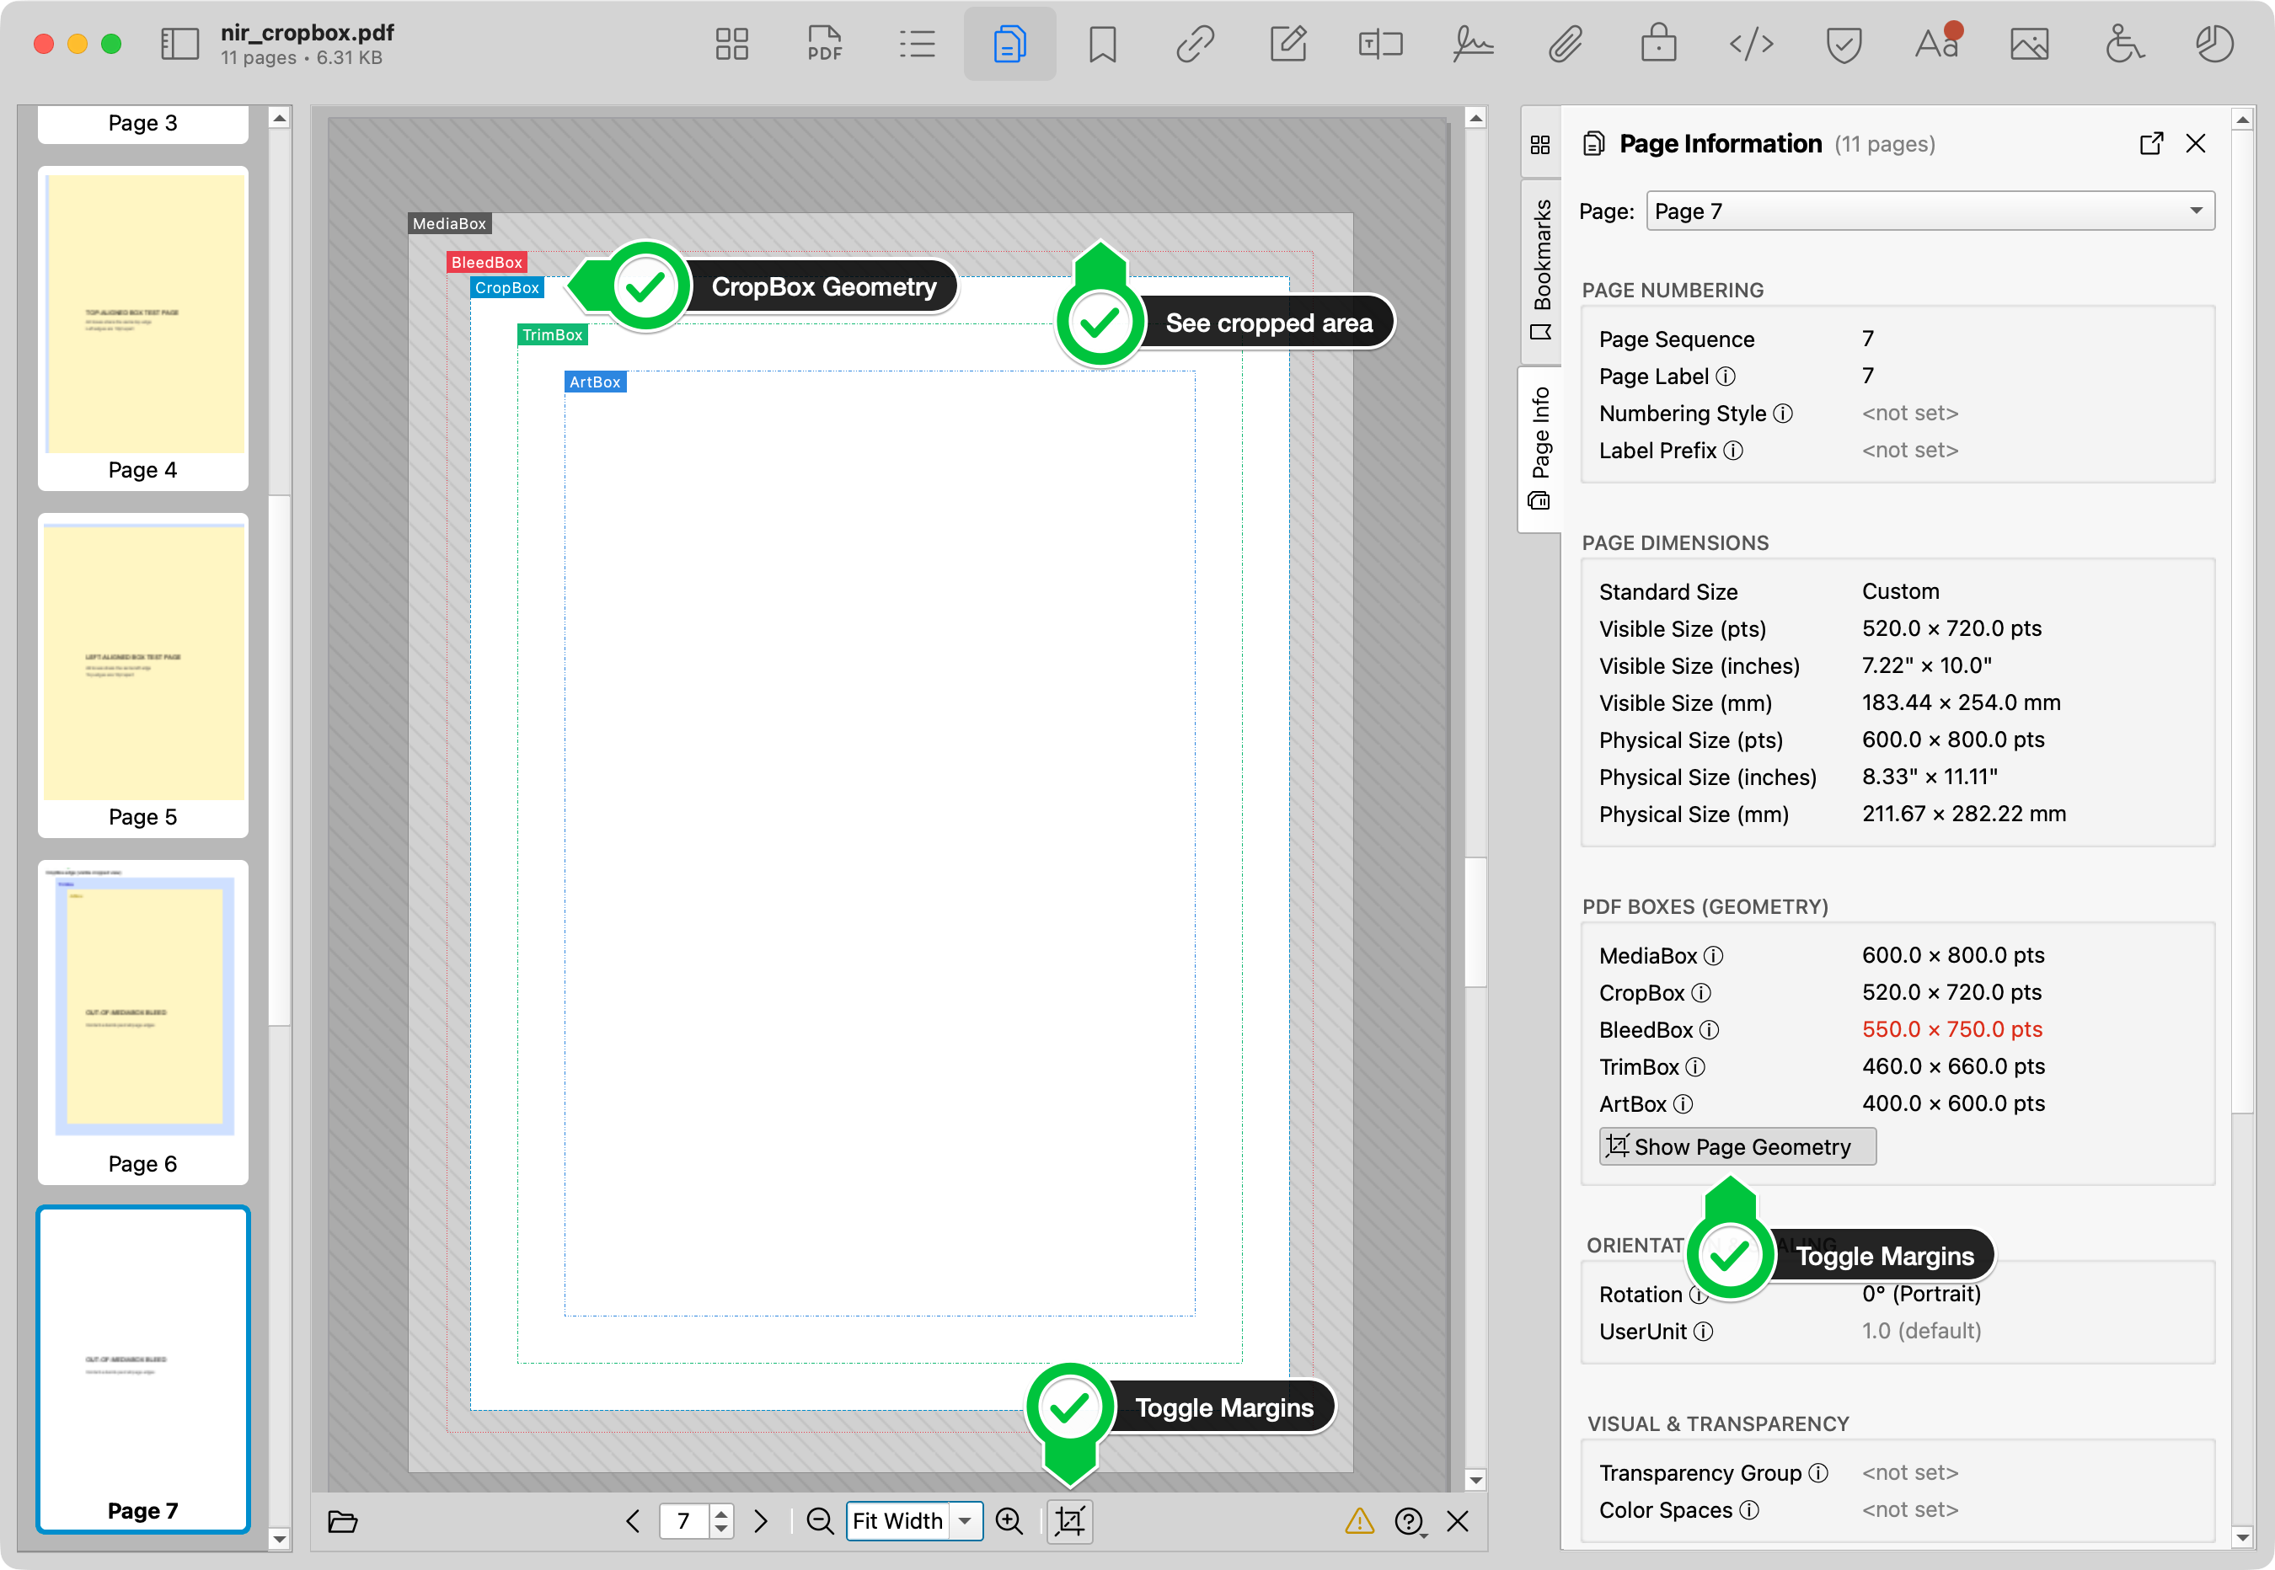Open the attachments paperclip tool

(1566, 45)
